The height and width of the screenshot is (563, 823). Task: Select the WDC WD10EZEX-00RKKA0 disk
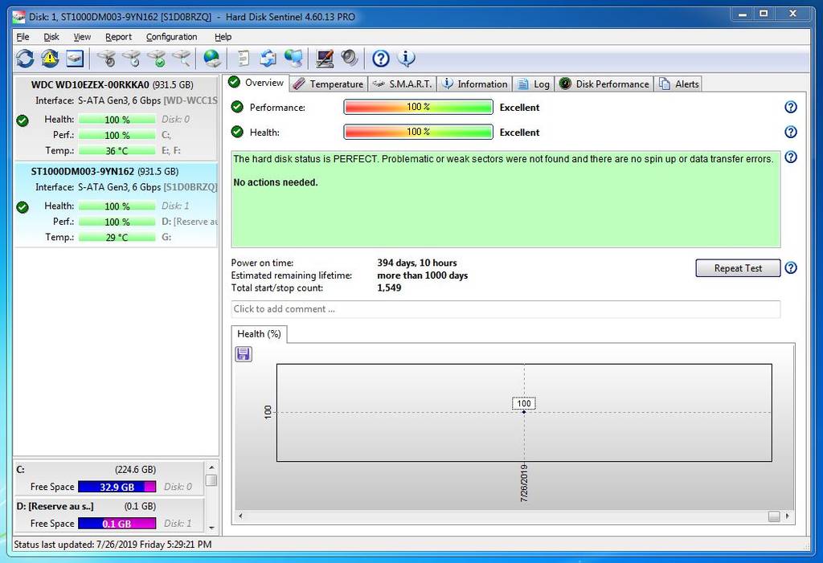[112, 84]
